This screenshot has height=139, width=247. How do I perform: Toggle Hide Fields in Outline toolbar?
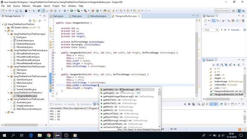click(226, 65)
